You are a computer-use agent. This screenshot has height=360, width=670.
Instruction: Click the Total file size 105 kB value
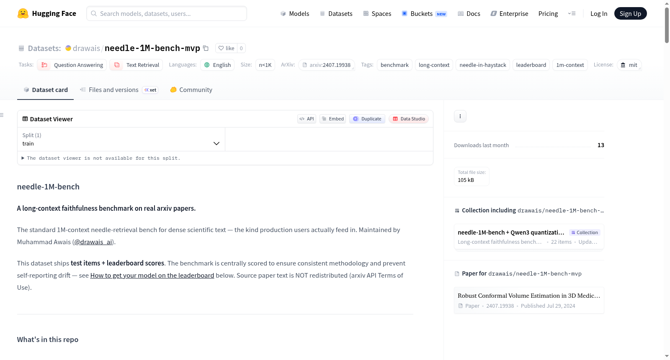pos(466,180)
